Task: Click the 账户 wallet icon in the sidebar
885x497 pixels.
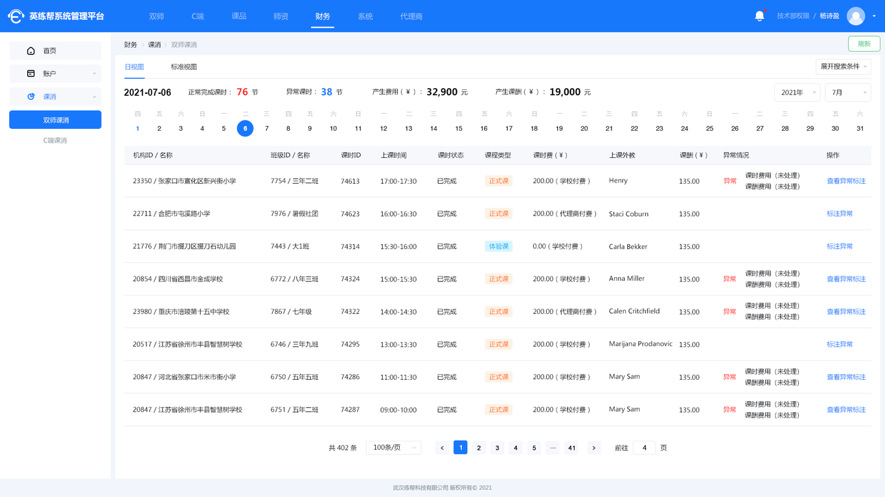Action: pos(31,74)
